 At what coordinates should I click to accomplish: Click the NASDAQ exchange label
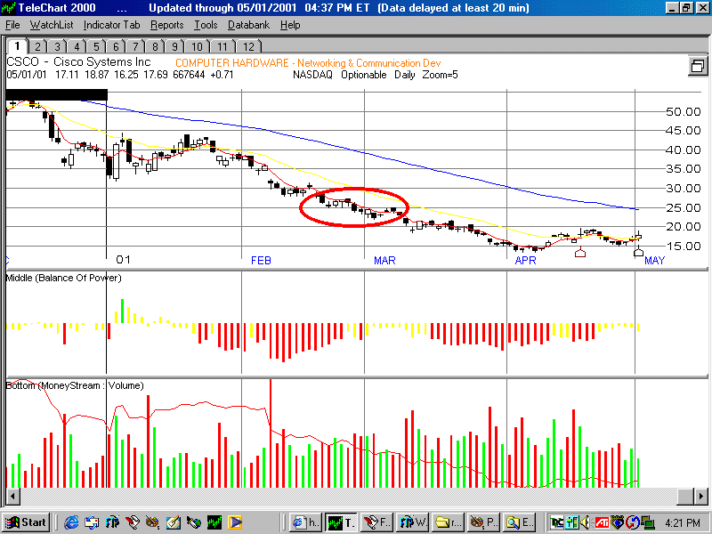312,75
